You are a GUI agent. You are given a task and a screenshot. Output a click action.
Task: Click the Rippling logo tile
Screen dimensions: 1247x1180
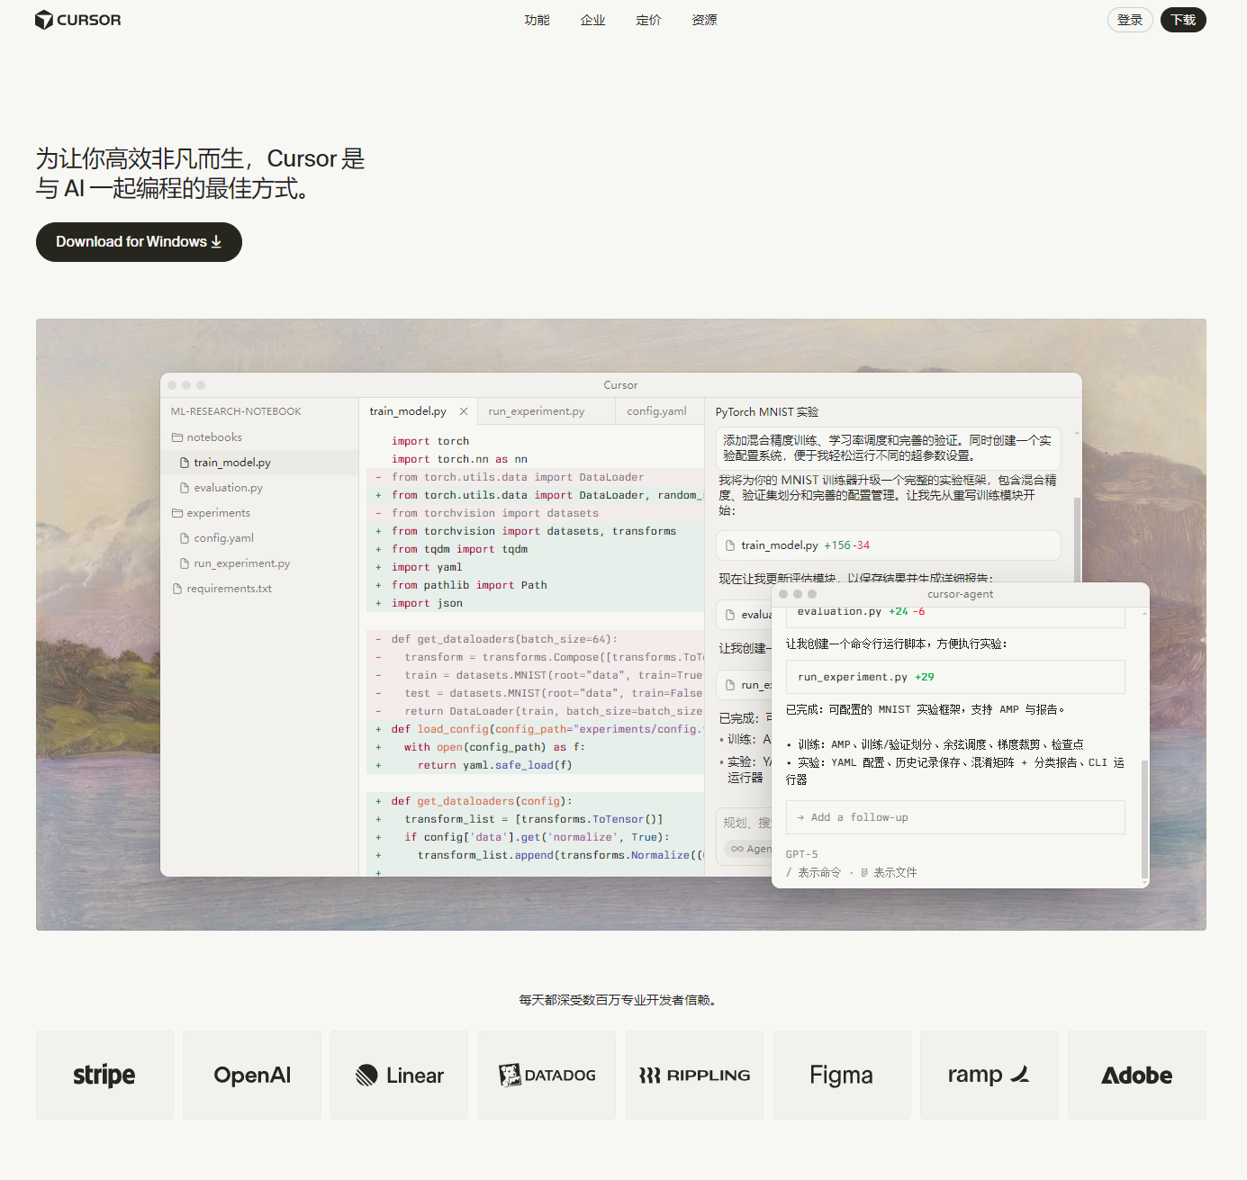(x=694, y=1075)
